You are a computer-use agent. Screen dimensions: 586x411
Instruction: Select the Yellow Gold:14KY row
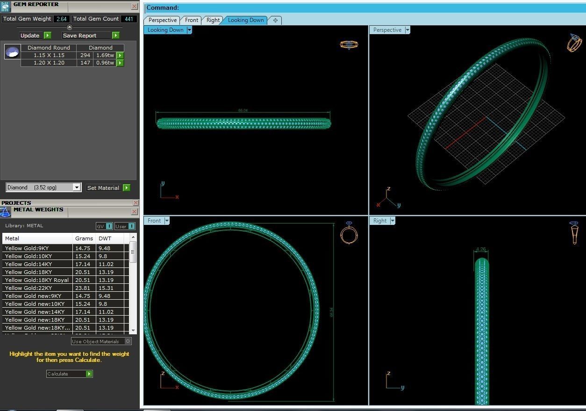[65, 264]
